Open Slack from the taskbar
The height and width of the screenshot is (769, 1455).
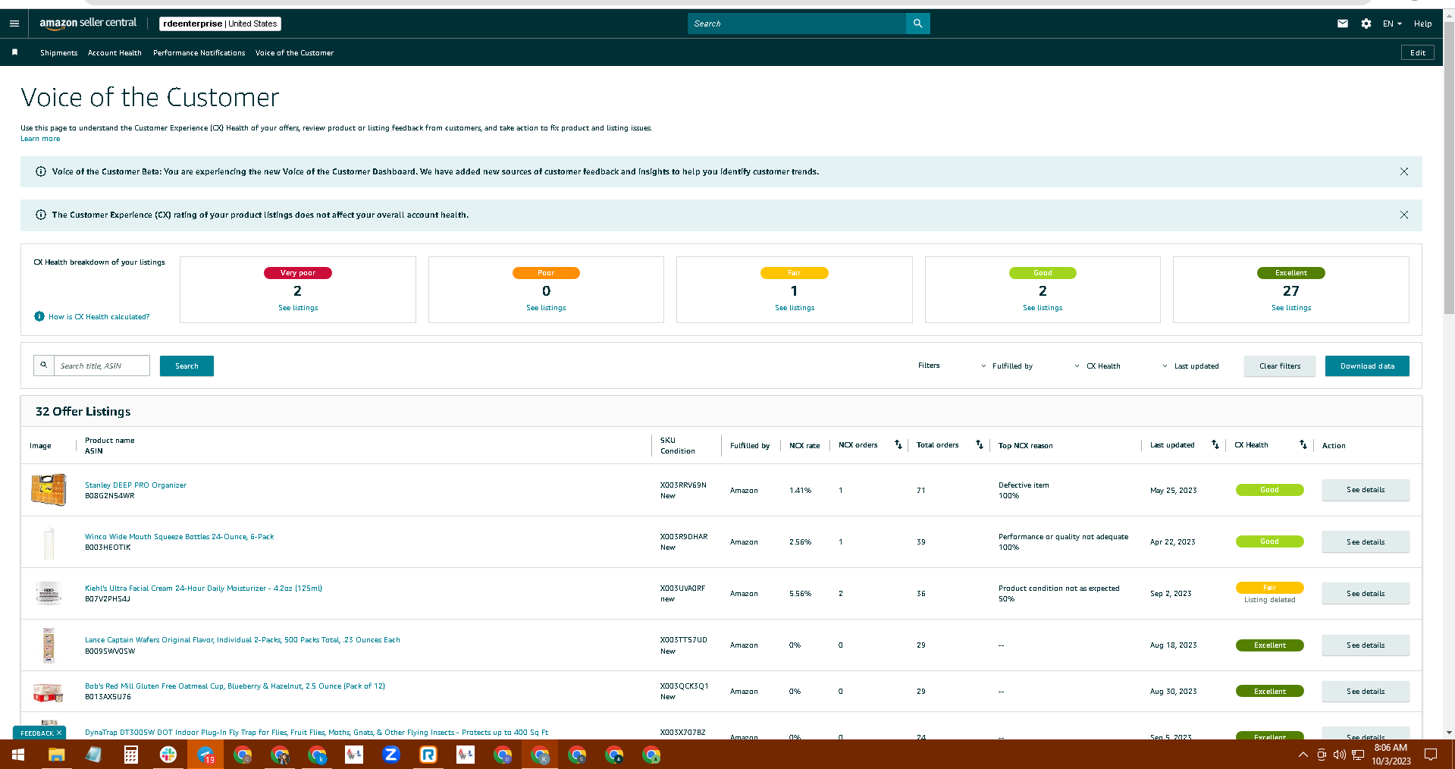[168, 755]
